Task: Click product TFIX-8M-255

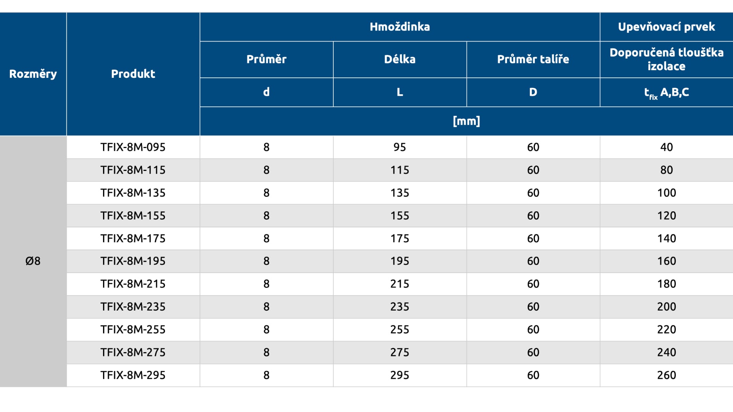Action: tap(133, 330)
